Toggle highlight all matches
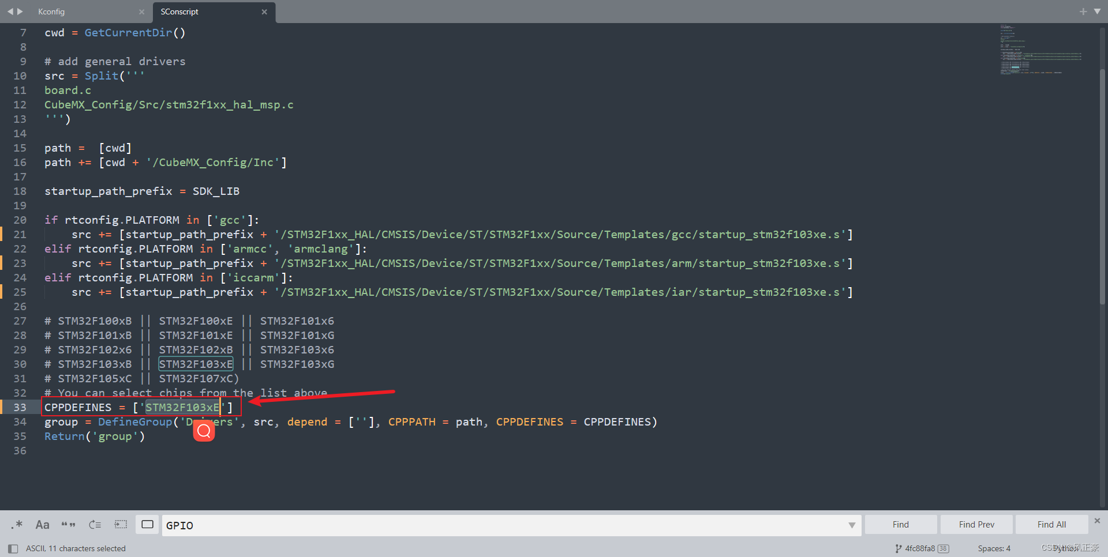The width and height of the screenshot is (1108, 557). pyautogui.click(x=147, y=524)
